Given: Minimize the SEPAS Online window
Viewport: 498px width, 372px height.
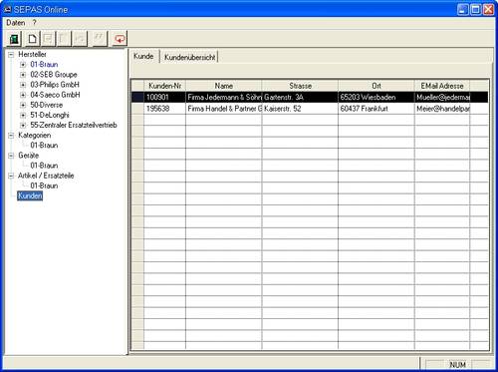Looking at the screenshot, I should pos(463,9).
